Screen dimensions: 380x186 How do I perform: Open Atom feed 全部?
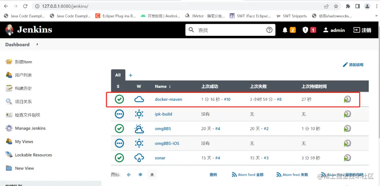pyautogui.click(x=248, y=175)
